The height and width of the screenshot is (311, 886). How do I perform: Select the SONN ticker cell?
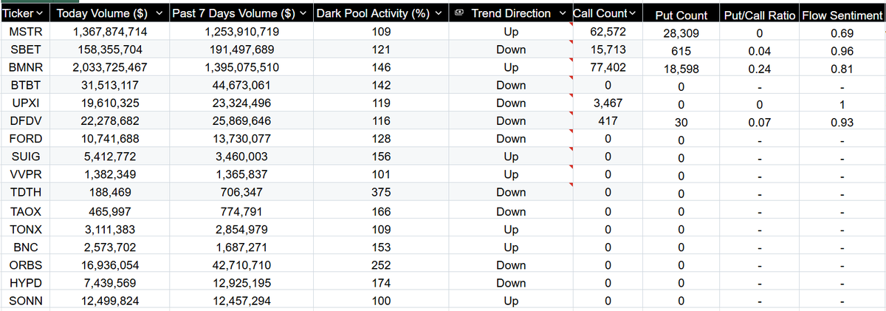pyautogui.click(x=26, y=301)
